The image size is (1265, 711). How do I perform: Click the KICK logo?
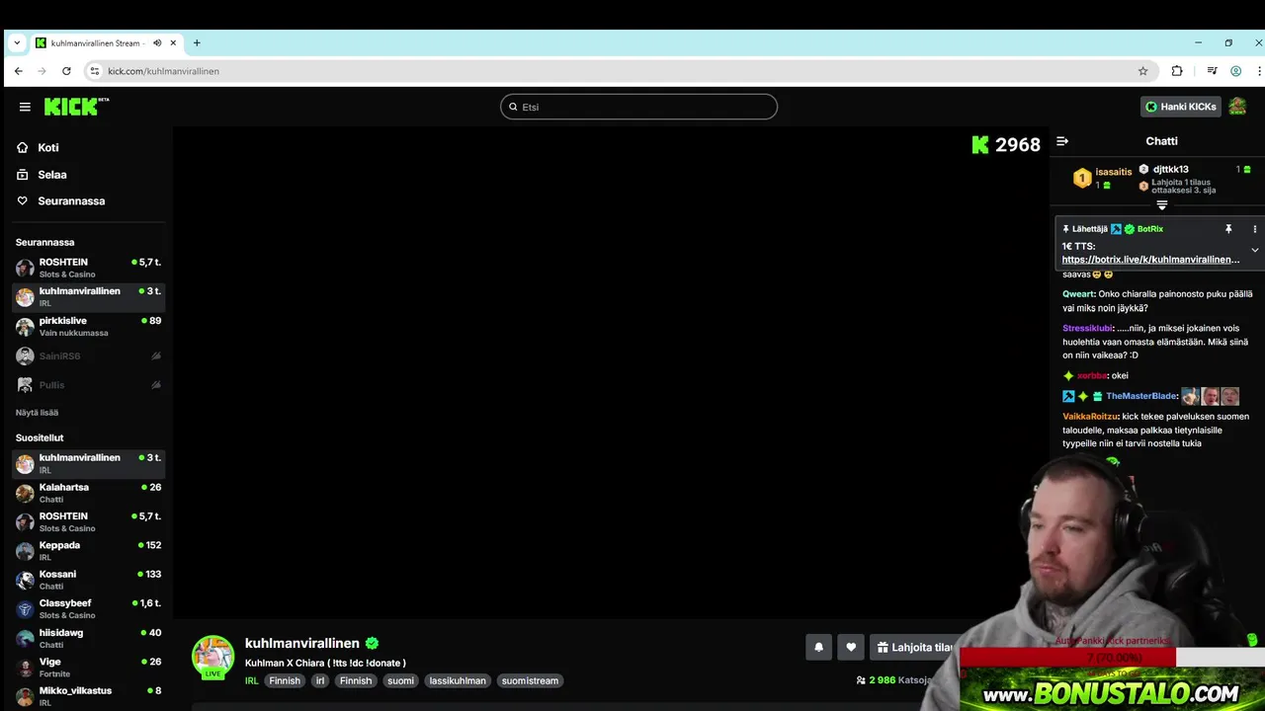pos(76,107)
